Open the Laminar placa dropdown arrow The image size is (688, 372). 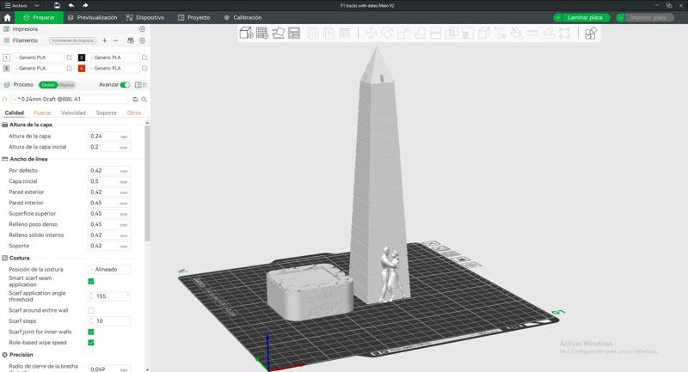point(557,17)
